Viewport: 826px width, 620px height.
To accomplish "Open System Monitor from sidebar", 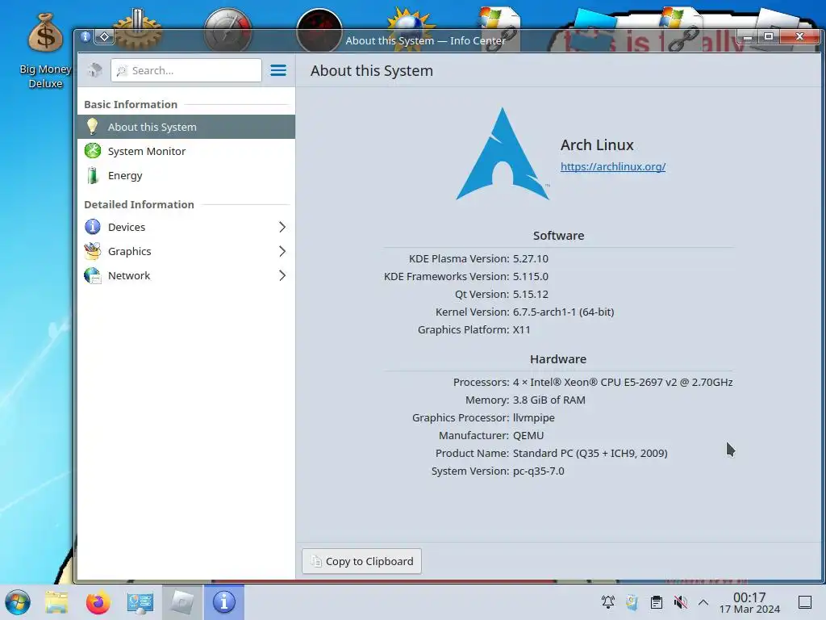I will coord(186,151).
